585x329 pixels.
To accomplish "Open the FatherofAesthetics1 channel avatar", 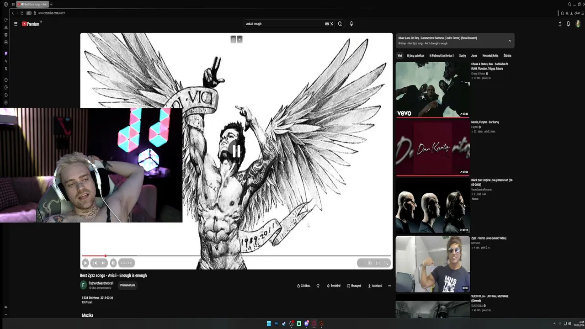I will [x=83, y=285].
